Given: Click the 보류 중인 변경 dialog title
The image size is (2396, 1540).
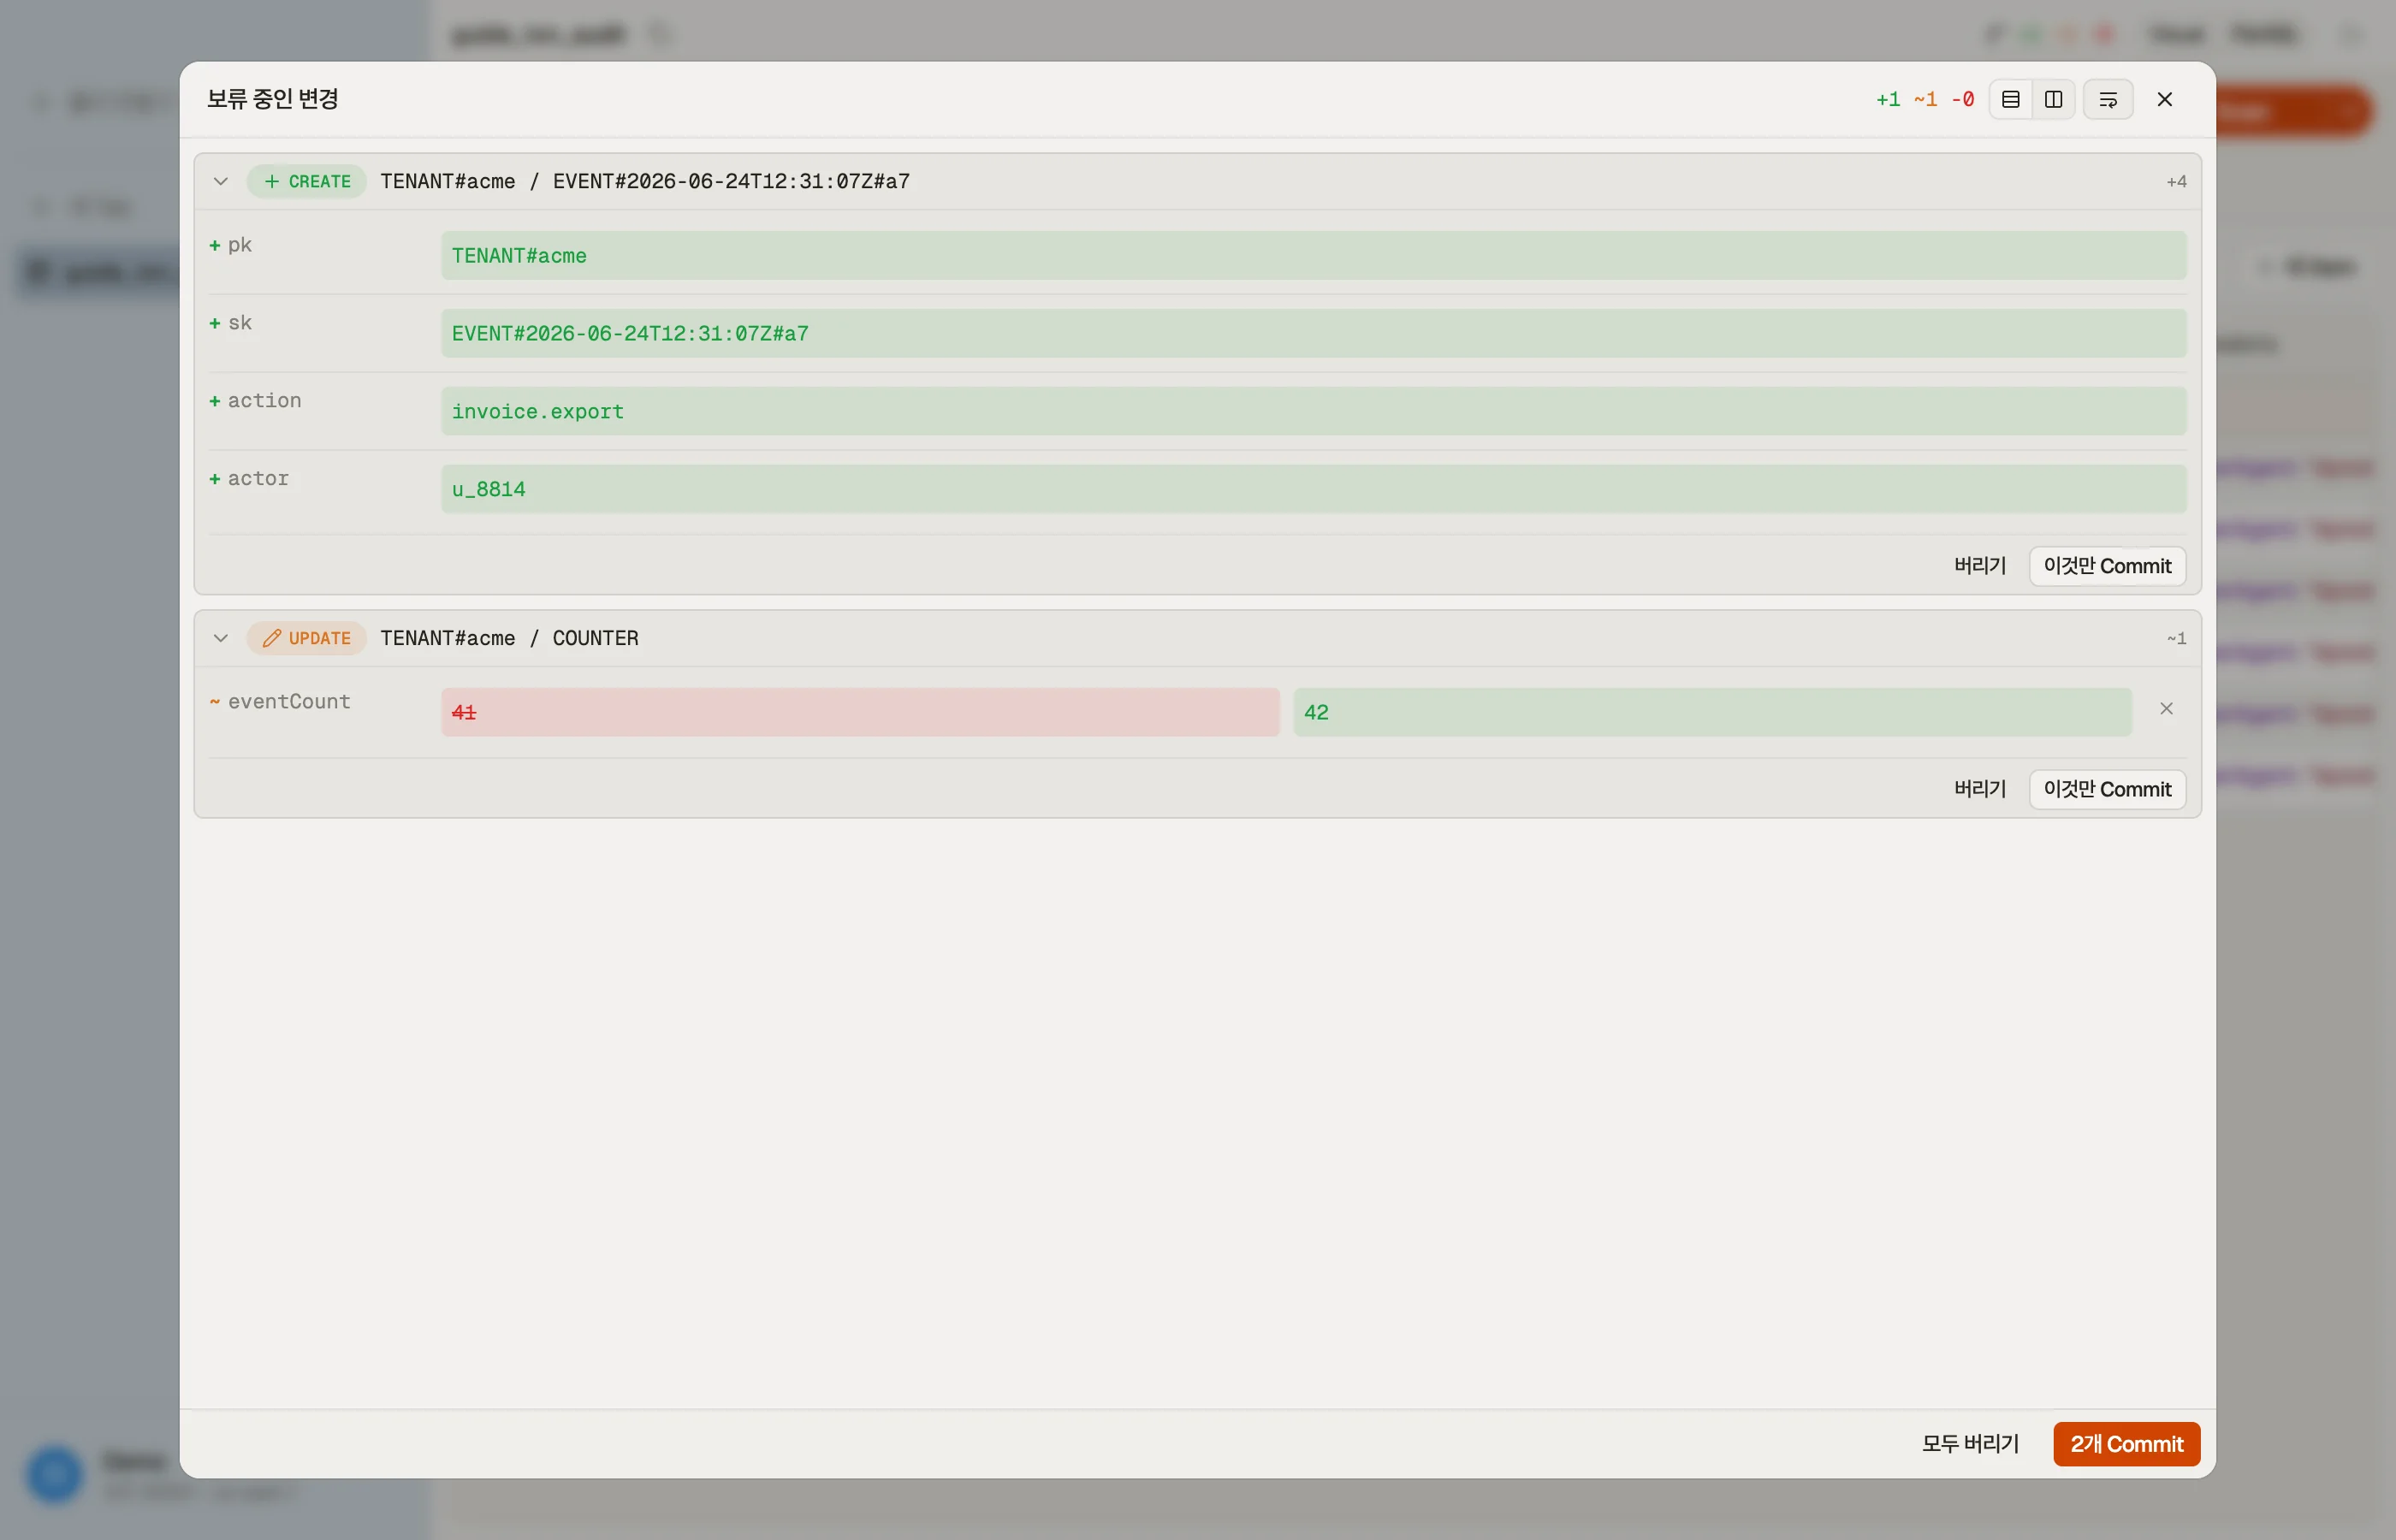Looking at the screenshot, I should [x=272, y=99].
